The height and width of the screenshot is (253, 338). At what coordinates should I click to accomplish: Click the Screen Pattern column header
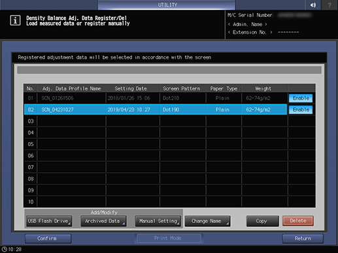(x=182, y=89)
